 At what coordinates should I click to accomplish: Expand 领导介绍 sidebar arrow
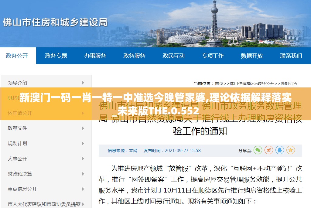(x=83, y=83)
